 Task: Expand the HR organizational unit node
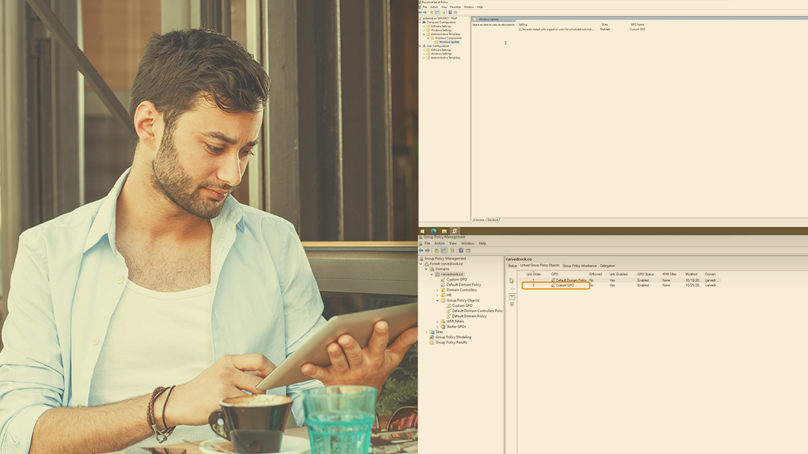(437, 295)
